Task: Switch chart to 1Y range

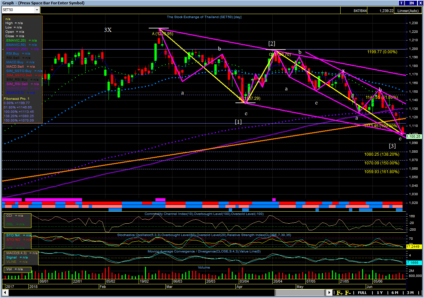Action: (x=379, y=293)
